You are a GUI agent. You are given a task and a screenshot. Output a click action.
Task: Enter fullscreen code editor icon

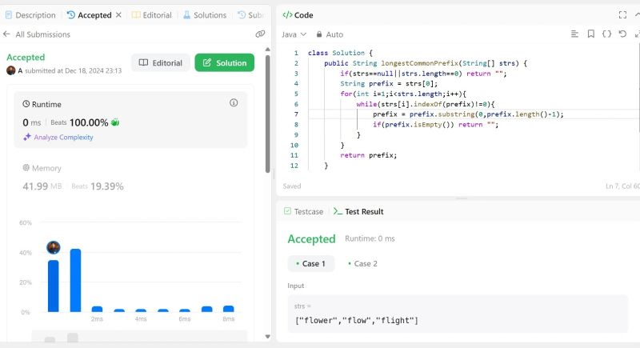pyautogui.click(x=622, y=15)
